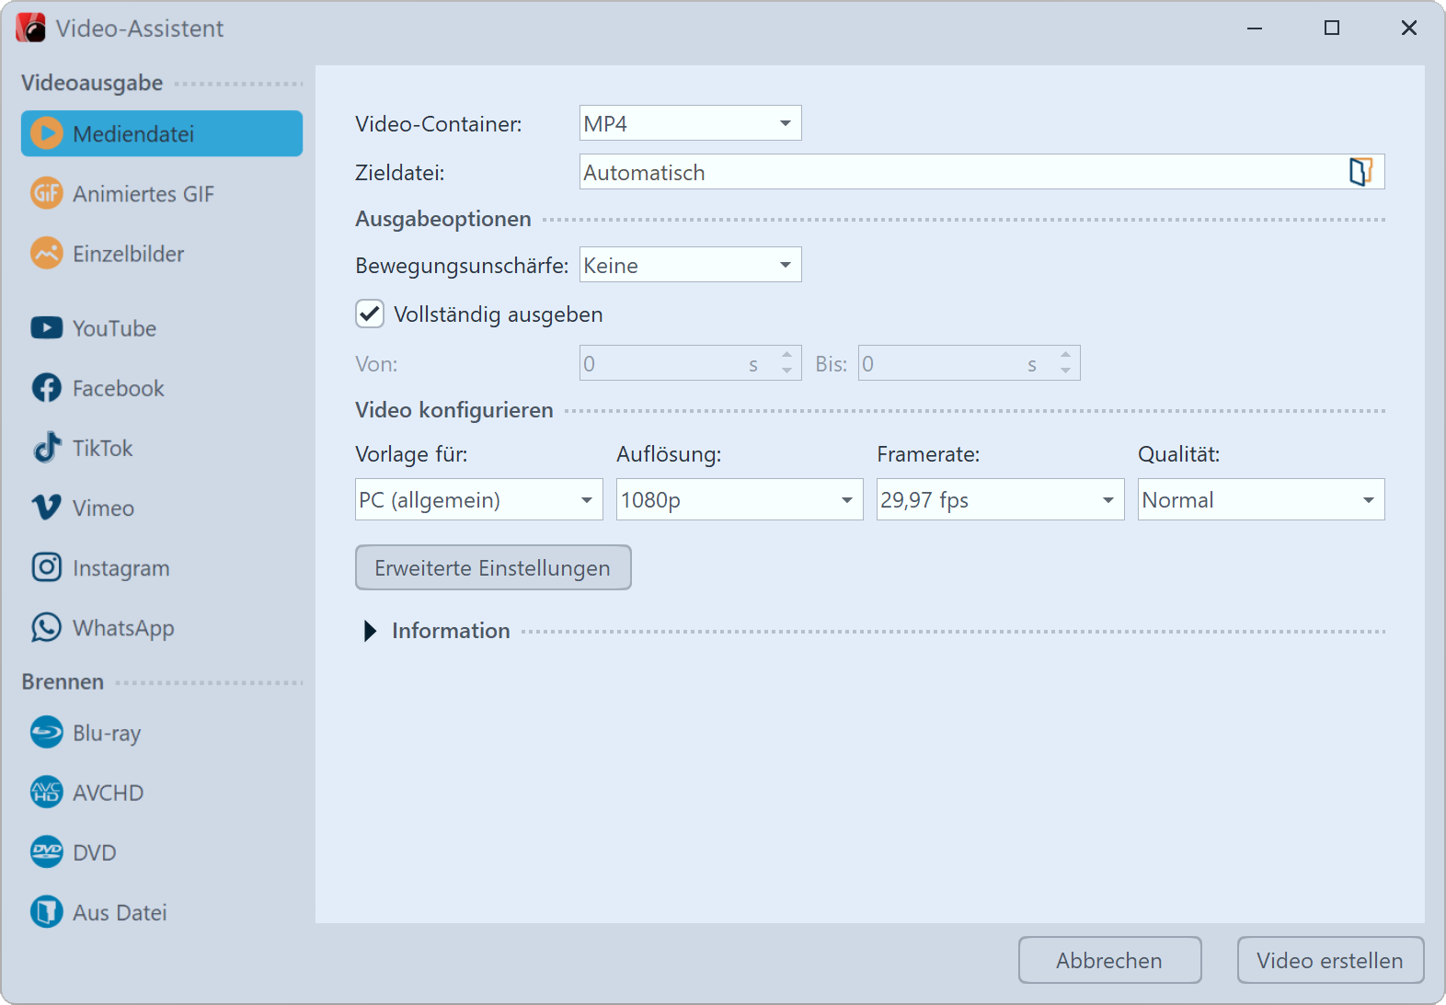1446x1005 pixels.
Task: Pick the WhatsApp export icon
Action: click(x=46, y=627)
